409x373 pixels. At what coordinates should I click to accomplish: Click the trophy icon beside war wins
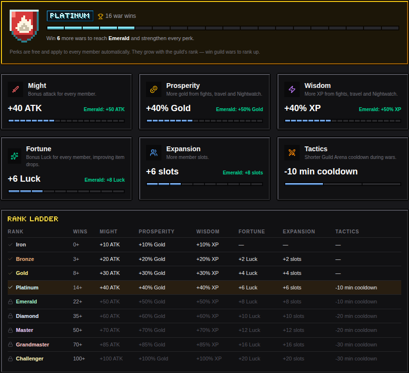click(x=101, y=16)
